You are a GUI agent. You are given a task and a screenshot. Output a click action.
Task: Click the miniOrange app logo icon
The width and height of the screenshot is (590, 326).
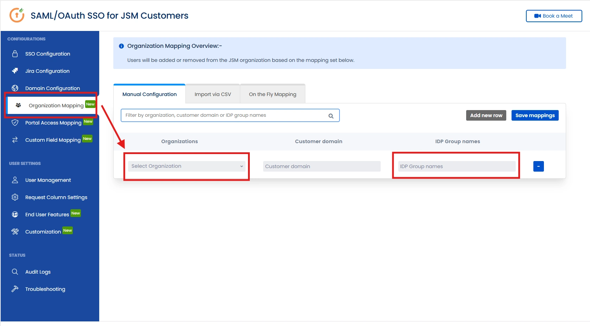(x=17, y=15)
